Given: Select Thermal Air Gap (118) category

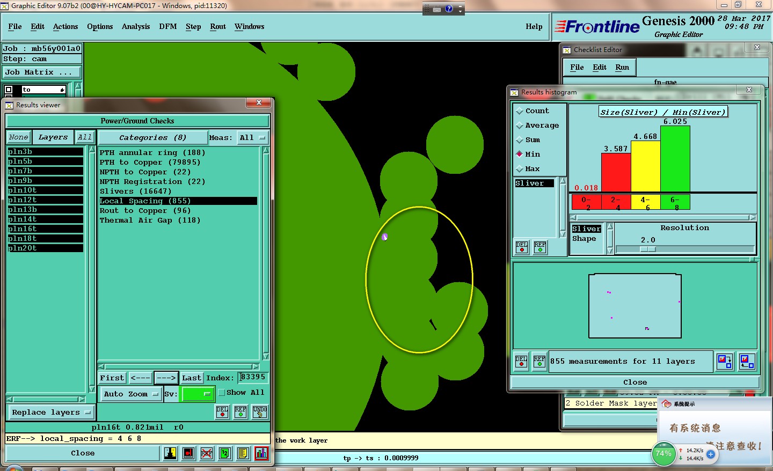Looking at the screenshot, I should click(150, 220).
